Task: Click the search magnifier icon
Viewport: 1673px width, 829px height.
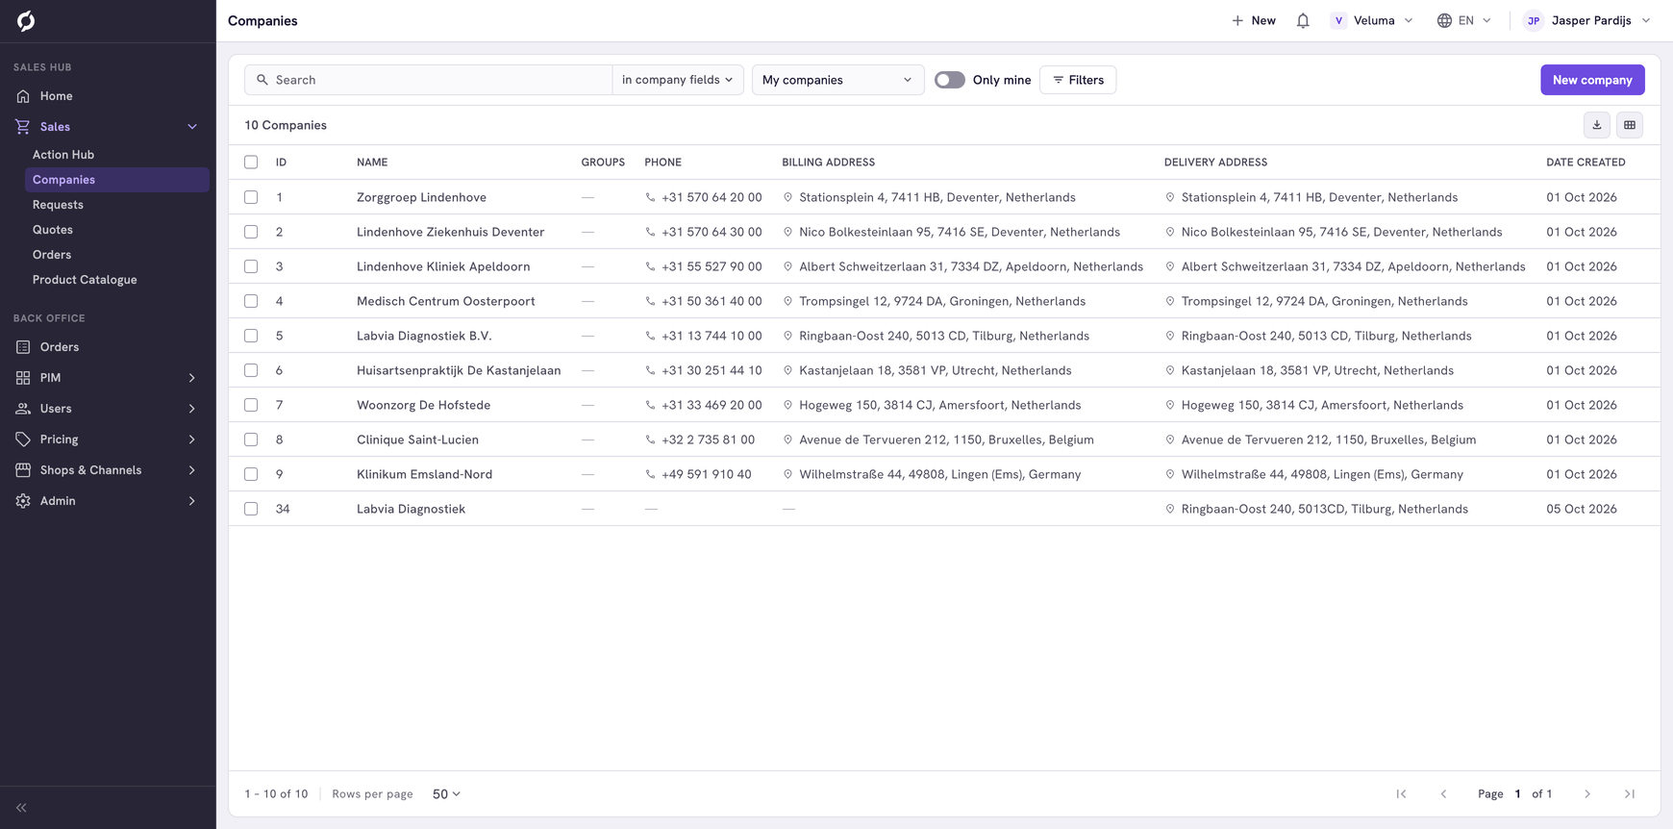Action: coord(262,80)
